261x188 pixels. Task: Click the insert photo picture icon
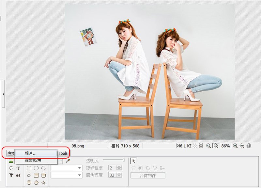pyautogui.click(x=11, y=161)
